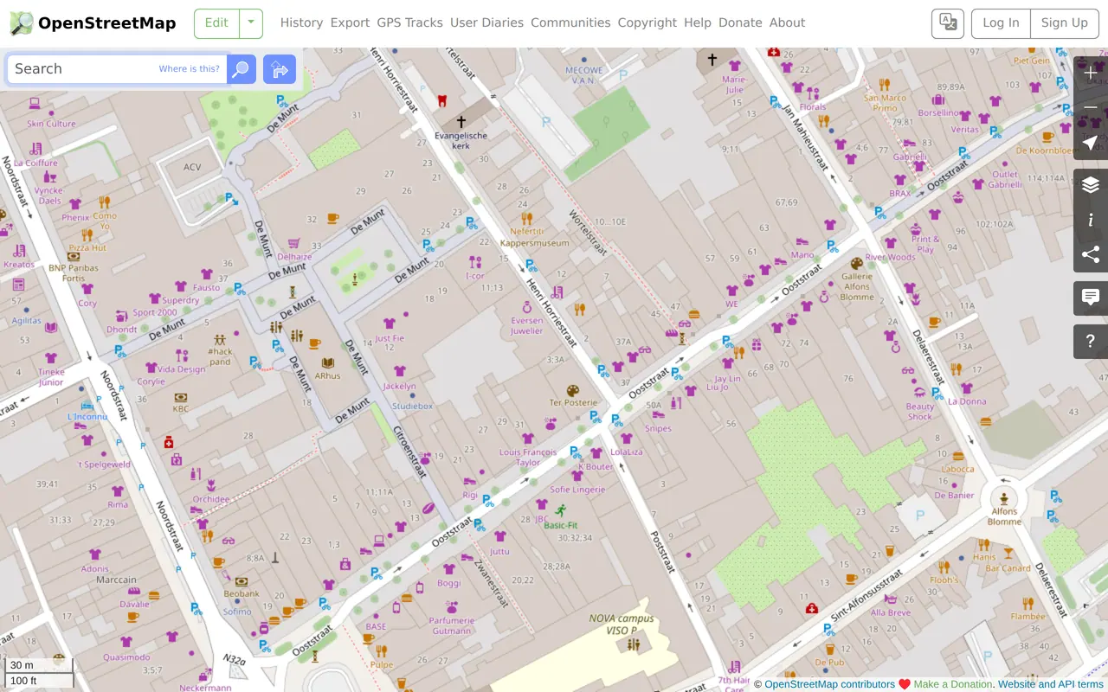Add a note to the map
Viewport: 1108px width, 692px height.
1090,298
